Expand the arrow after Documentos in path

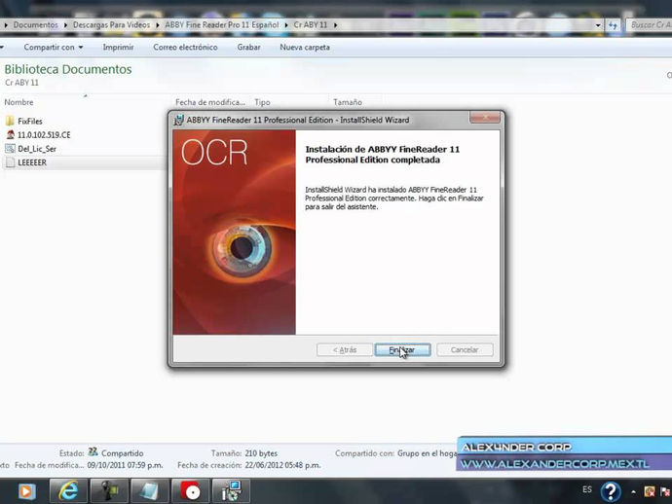point(65,25)
